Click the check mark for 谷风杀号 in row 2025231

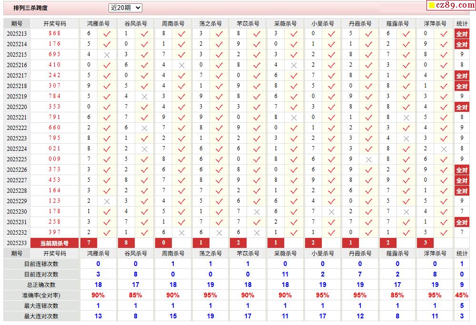[145, 222]
